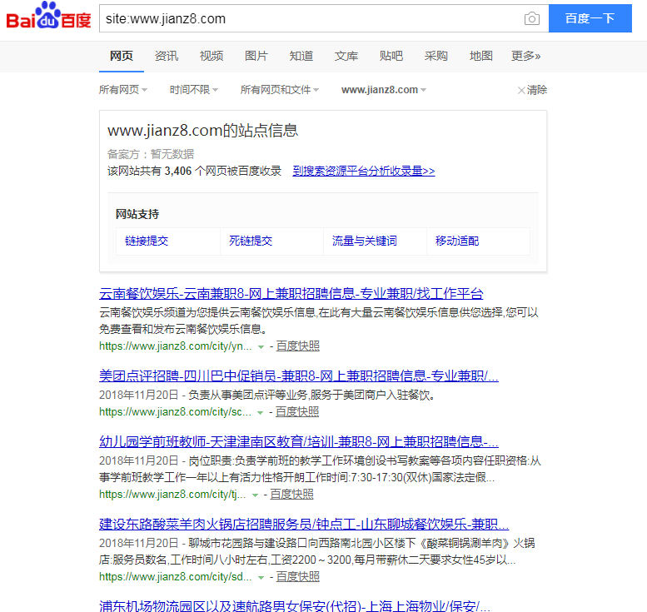The height and width of the screenshot is (612, 647).
Task: Click the heading www.jianz8.com的站点信息
Action: pos(202,131)
